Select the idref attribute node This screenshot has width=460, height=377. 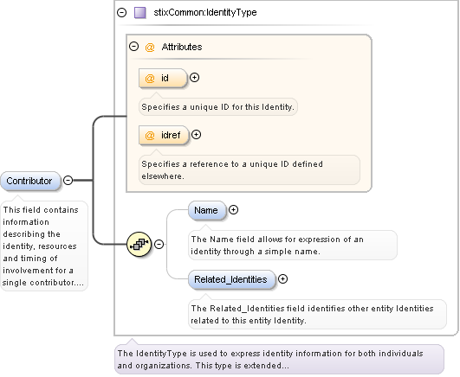pos(164,136)
